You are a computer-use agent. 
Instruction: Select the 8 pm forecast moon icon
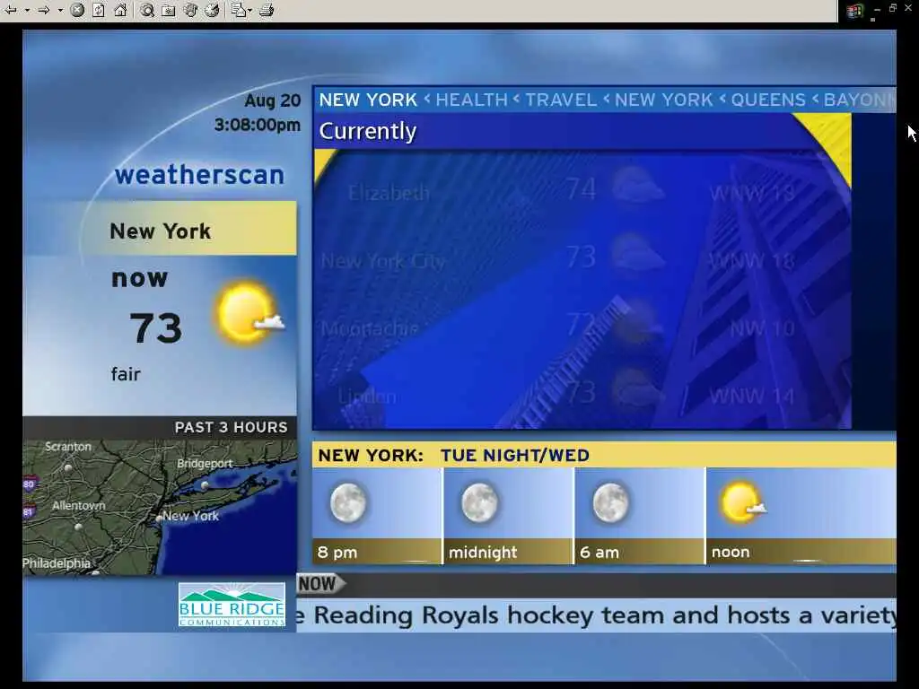[348, 502]
